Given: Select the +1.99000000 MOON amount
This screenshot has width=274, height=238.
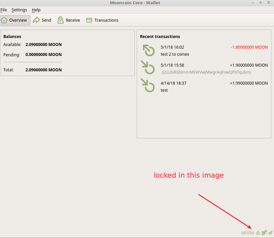Looking at the screenshot, I should [249, 83].
